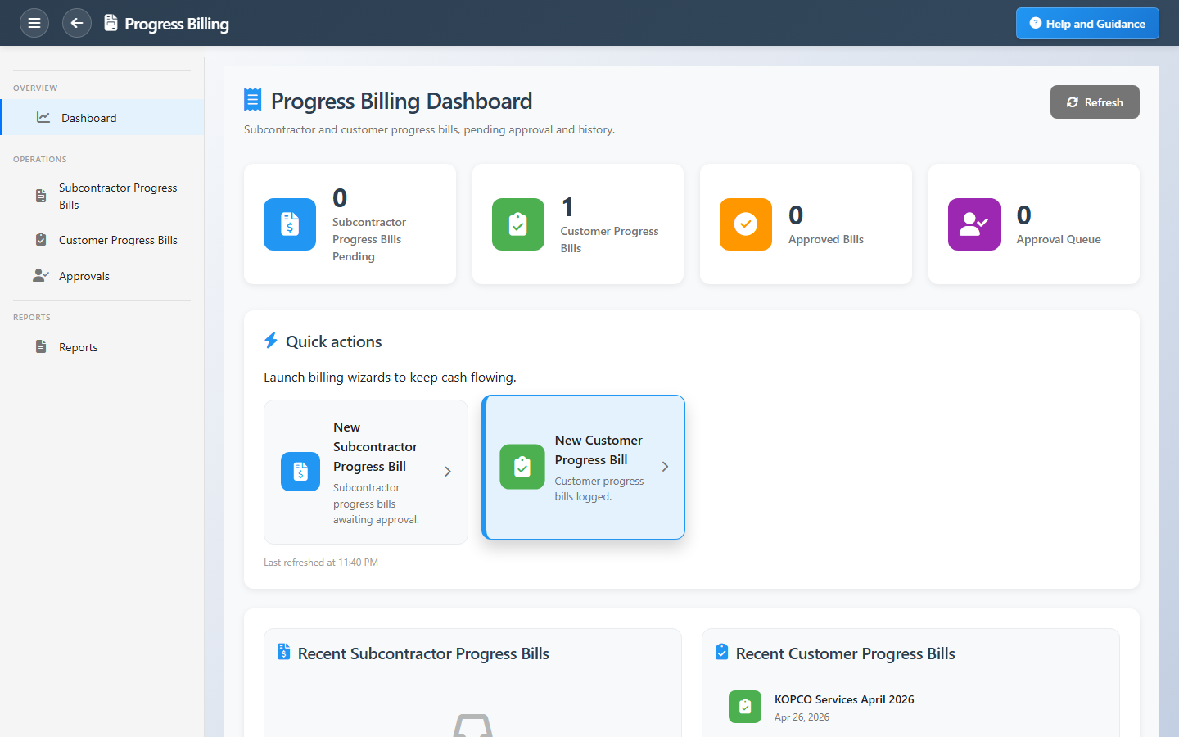Click the green icon beside KOPCO Services April 2026
1179x737 pixels.
point(745,707)
